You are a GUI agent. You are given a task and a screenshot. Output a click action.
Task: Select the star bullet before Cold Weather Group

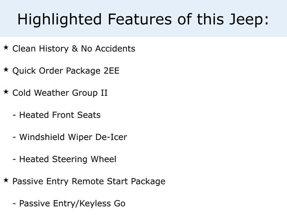(x=6, y=92)
